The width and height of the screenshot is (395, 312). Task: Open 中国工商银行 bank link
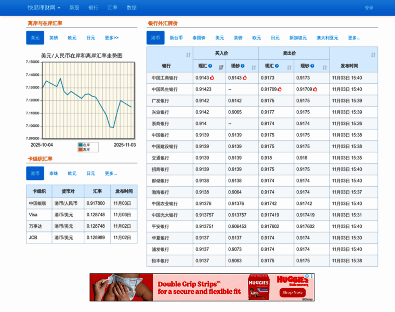[164, 78]
